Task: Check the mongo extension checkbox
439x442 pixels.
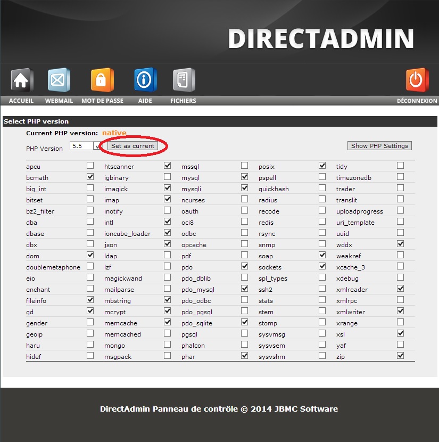Action: [x=167, y=345]
